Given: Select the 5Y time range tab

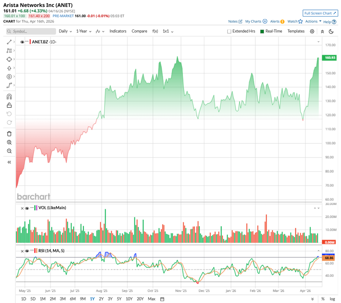Looking at the screenshot, I should [x=119, y=299].
